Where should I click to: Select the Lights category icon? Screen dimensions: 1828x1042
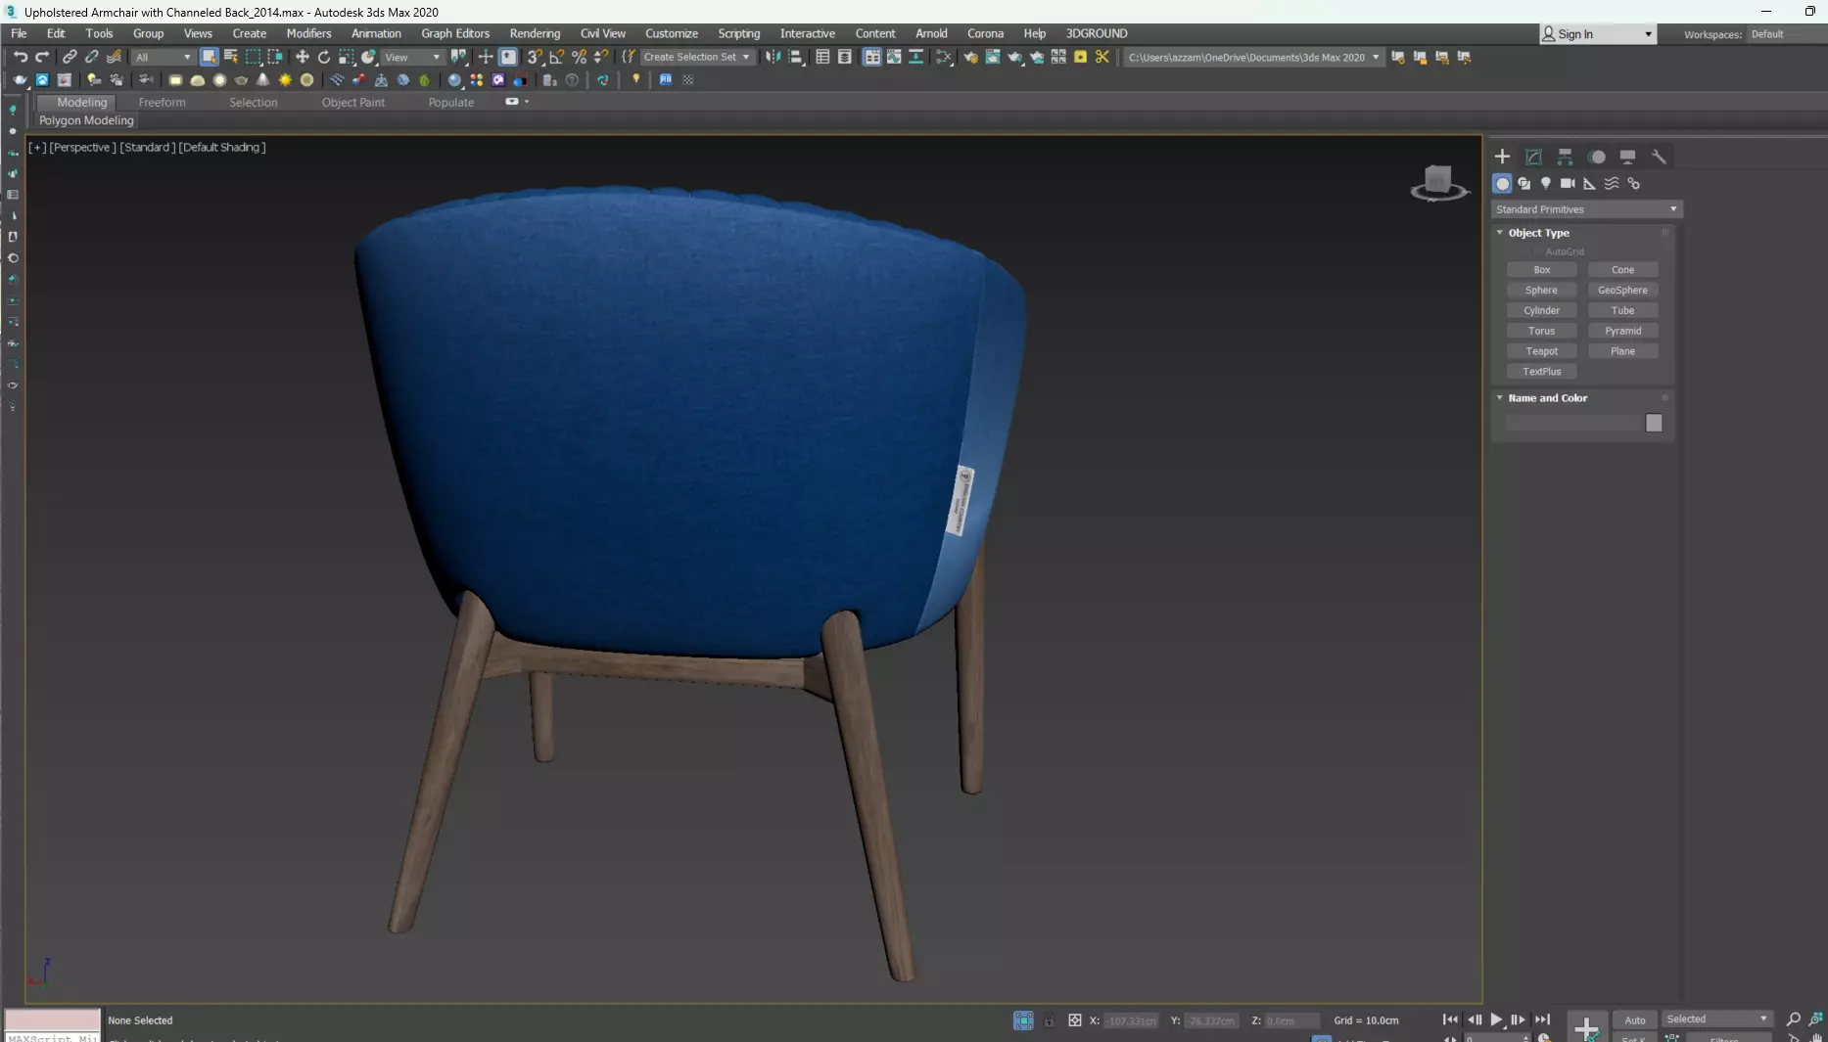tap(1545, 183)
